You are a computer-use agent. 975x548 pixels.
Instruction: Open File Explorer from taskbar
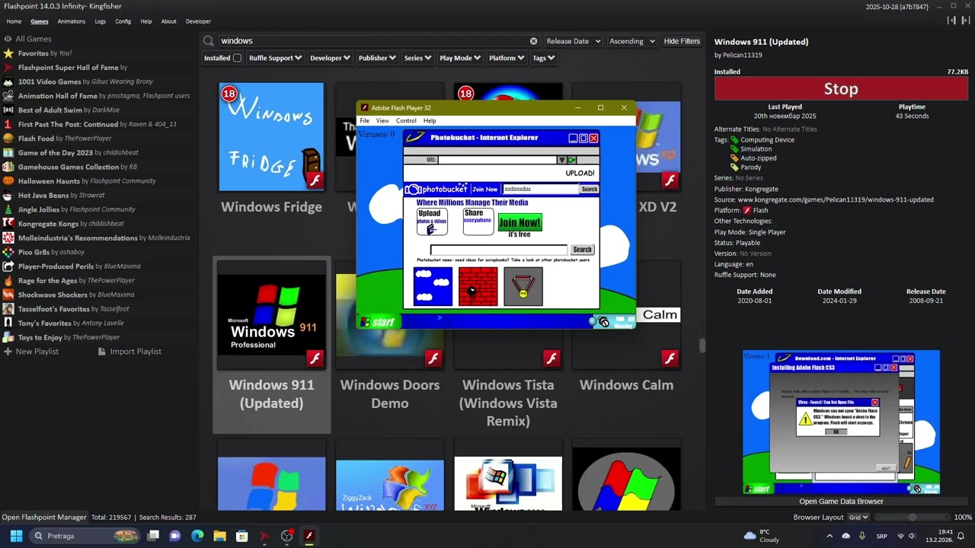(x=219, y=536)
